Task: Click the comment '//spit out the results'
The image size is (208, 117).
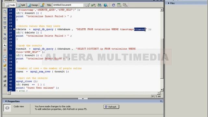Action: pos(32,78)
